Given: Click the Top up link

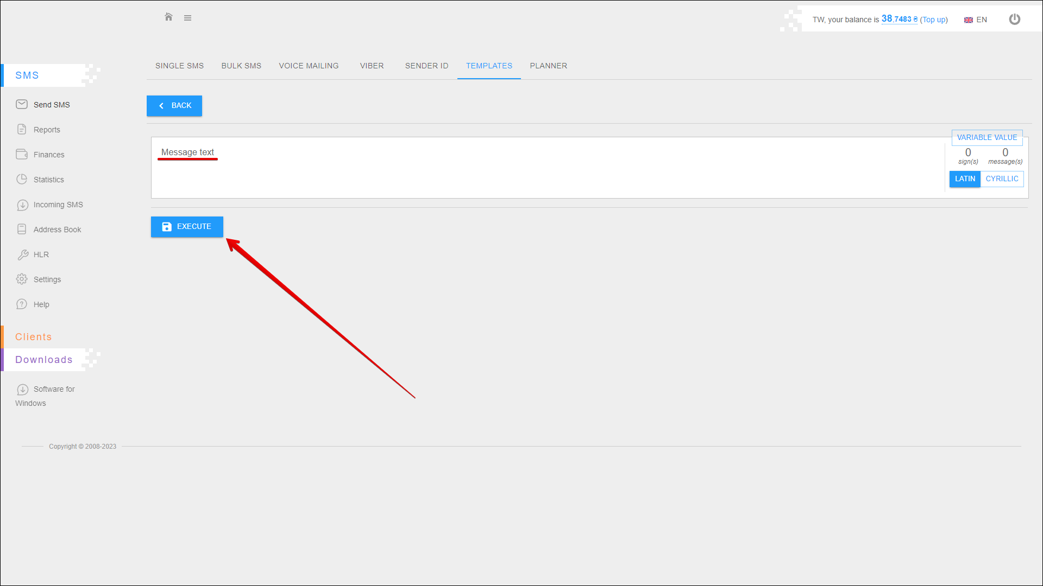Looking at the screenshot, I should point(933,20).
